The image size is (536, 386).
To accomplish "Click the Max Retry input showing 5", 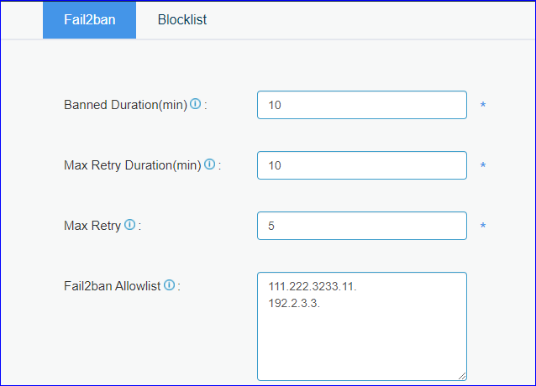I will (x=361, y=226).
